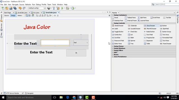Viewport: 179px width, 100px height.
Task: Toggle selection mode in design toolbar
Action: pyautogui.click(x=27, y=16)
